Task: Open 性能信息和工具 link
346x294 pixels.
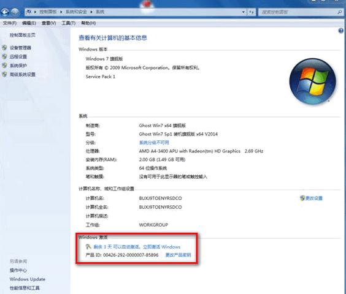Action: (x=25, y=288)
